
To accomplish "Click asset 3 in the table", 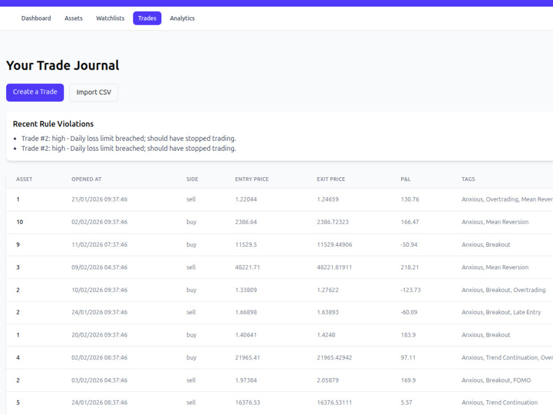I will (x=18, y=268).
